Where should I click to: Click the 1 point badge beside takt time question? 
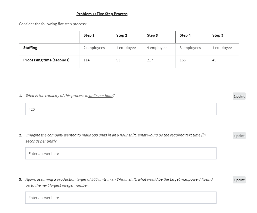click(239, 136)
